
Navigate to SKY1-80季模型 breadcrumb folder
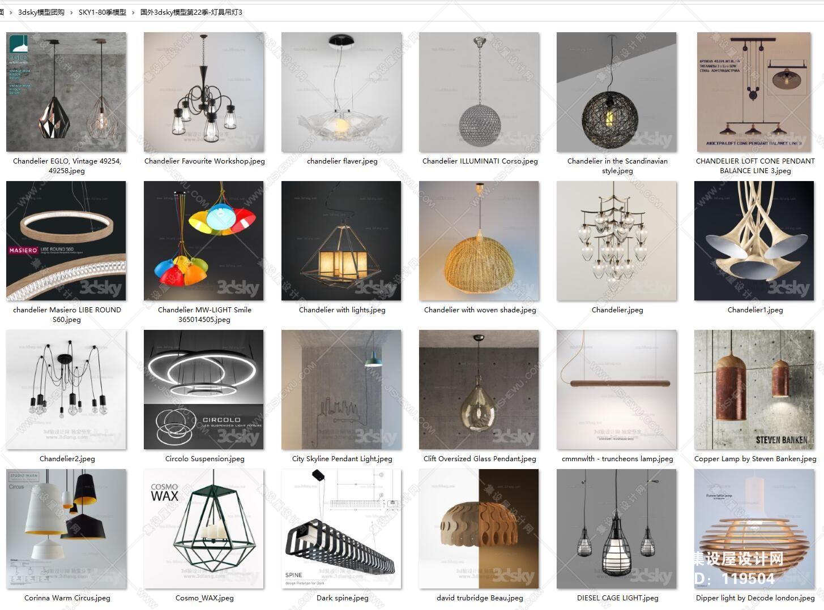[103, 12]
